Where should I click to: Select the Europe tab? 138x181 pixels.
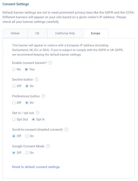pos(96,33)
